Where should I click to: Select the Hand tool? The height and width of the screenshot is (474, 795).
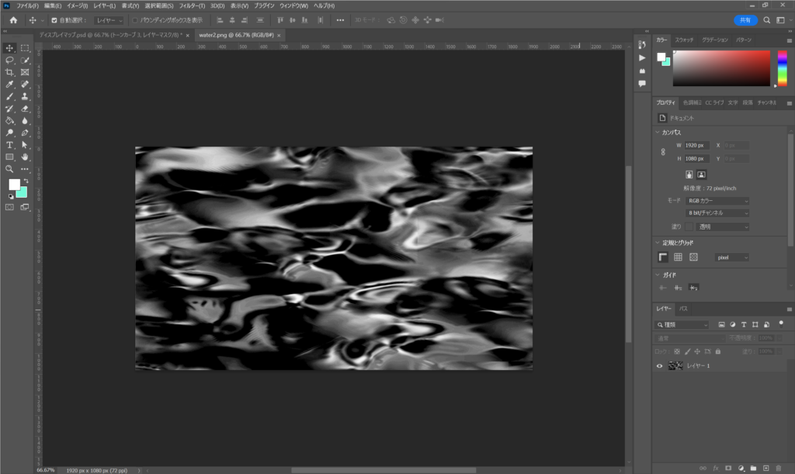[x=25, y=157]
